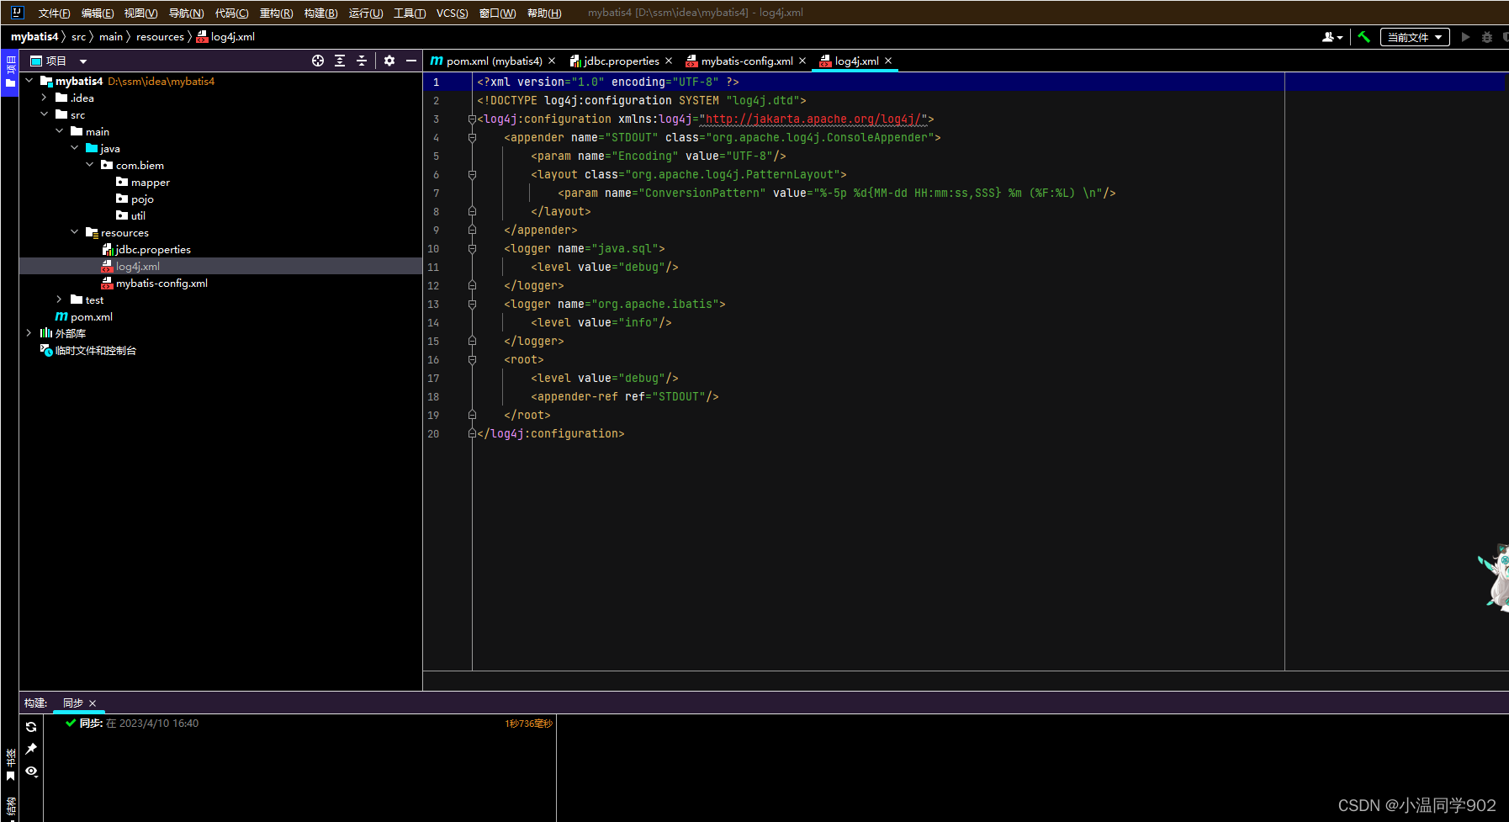This screenshot has width=1509, height=822.
Task: Open the 当前文件 run configuration dropdown
Action: coord(1414,37)
